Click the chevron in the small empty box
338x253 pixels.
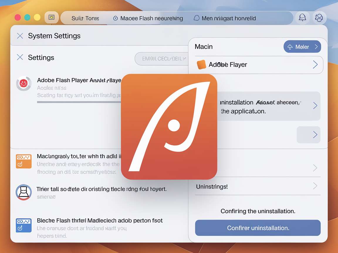pyautogui.click(x=315, y=135)
